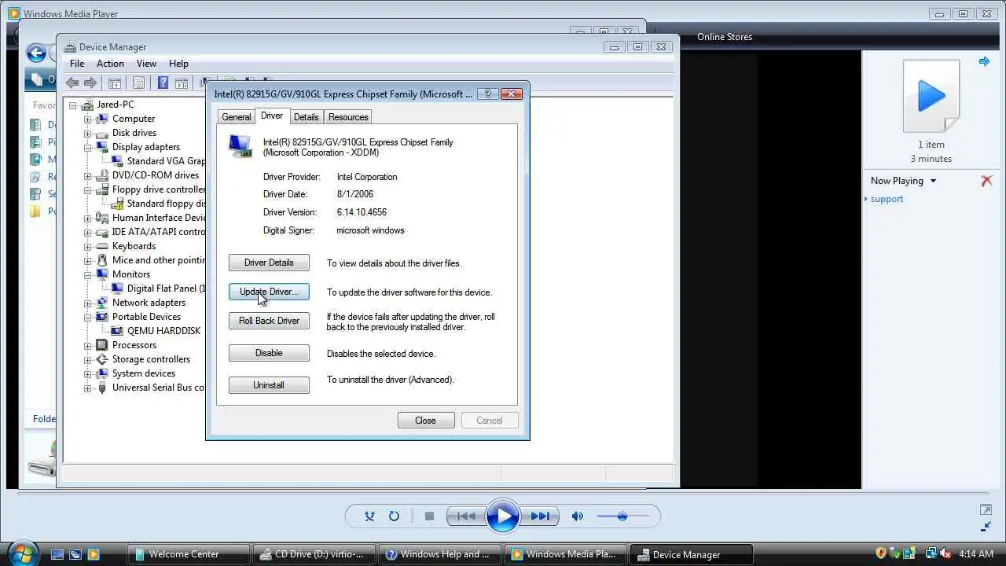Expand the Computer node
This screenshot has height=566, width=1006.
coord(88,119)
